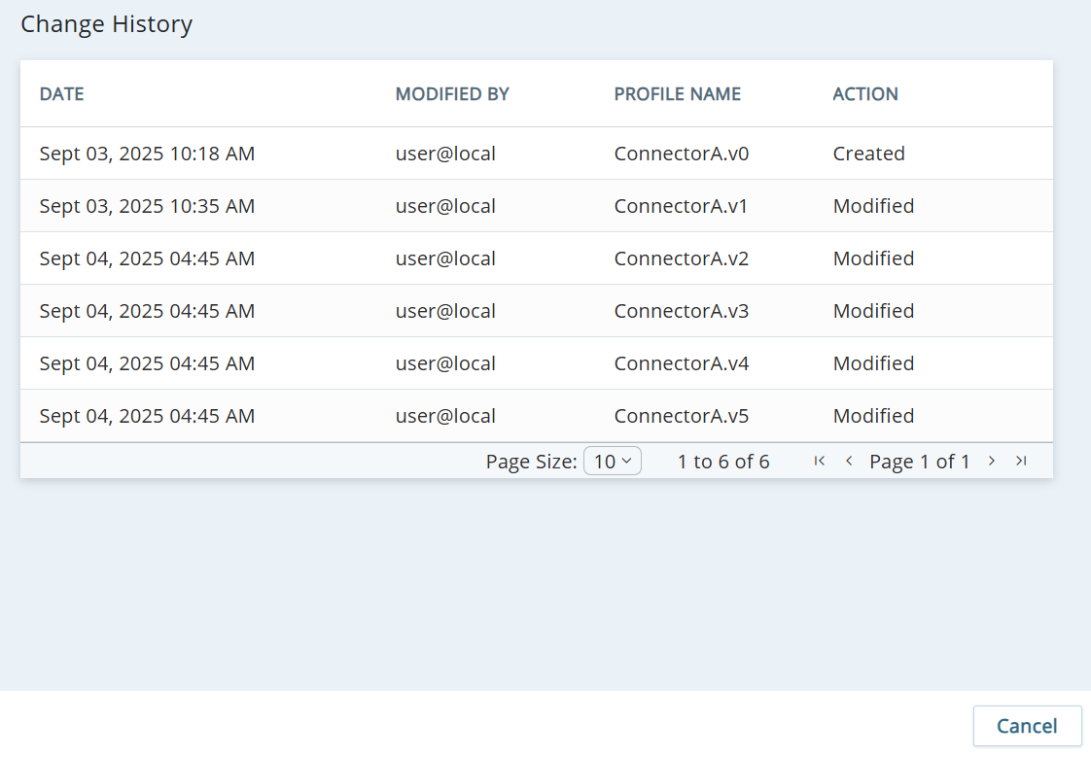This screenshot has width=1091, height=757.
Task: Sort by the ACTION column header
Action: (x=865, y=94)
